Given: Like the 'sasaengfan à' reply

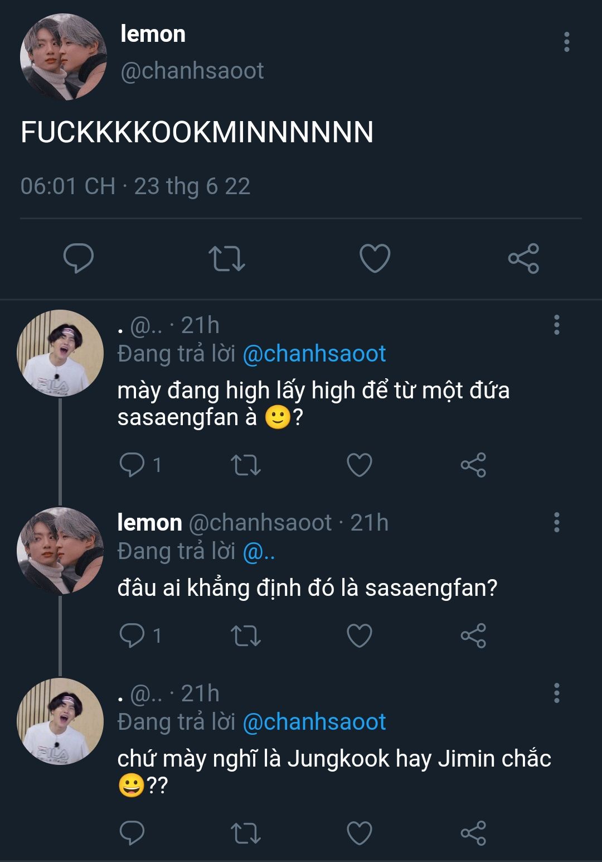Looking at the screenshot, I should [x=360, y=465].
